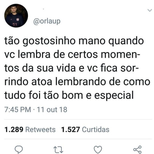Image resolution: width=154 pixels, height=154 pixels.
Task: Open the profile picture of @orlaup
Action: point(16,16)
